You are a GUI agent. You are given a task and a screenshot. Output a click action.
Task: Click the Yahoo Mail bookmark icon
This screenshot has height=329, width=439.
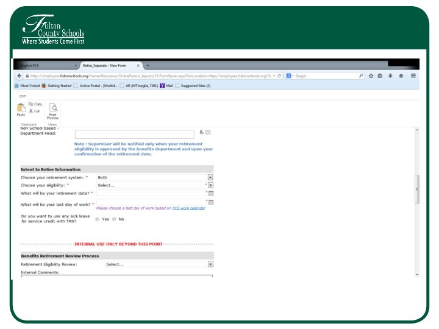coord(162,86)
